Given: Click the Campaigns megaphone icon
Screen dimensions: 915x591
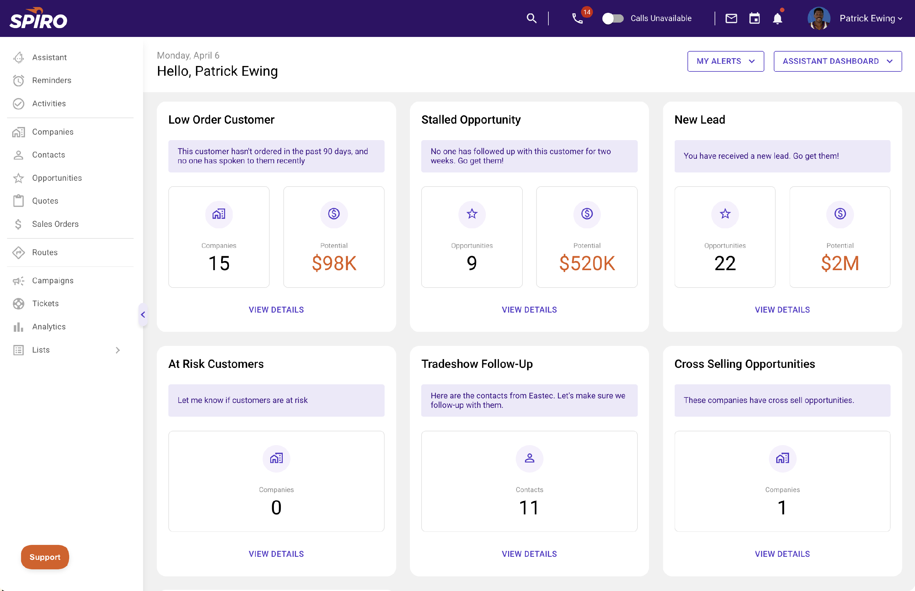Looking at the screenshot, I should (18, 281).
